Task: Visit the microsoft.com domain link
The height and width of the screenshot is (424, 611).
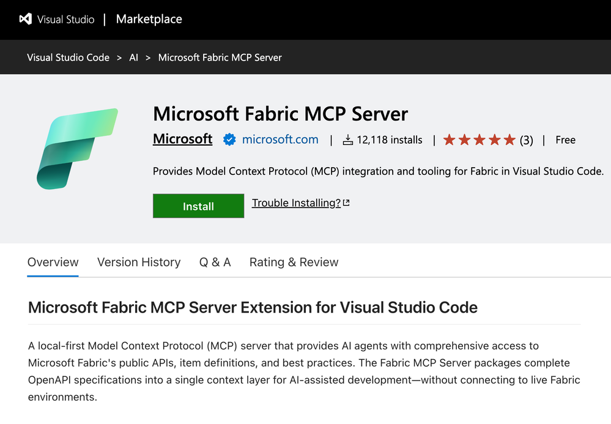Action: pyautogui.click(x=280, y=139)
